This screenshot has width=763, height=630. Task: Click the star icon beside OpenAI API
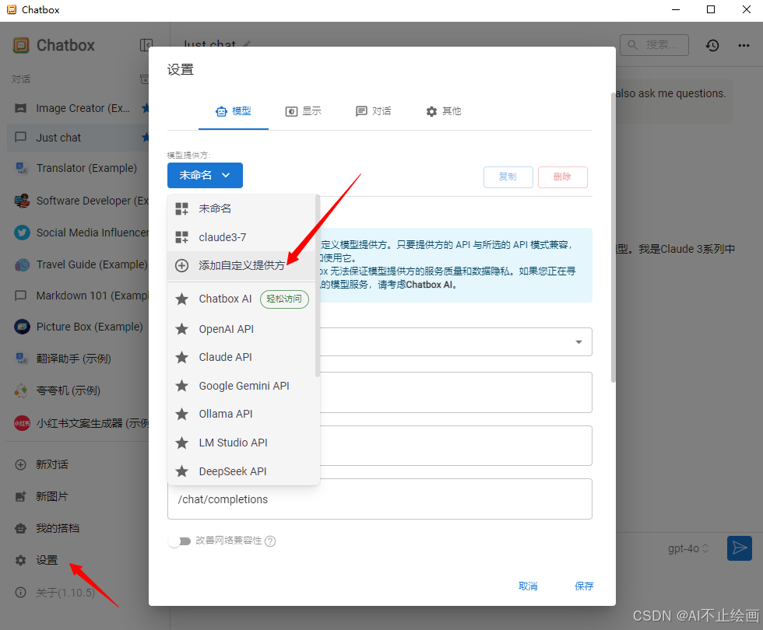tap(182, 329)
